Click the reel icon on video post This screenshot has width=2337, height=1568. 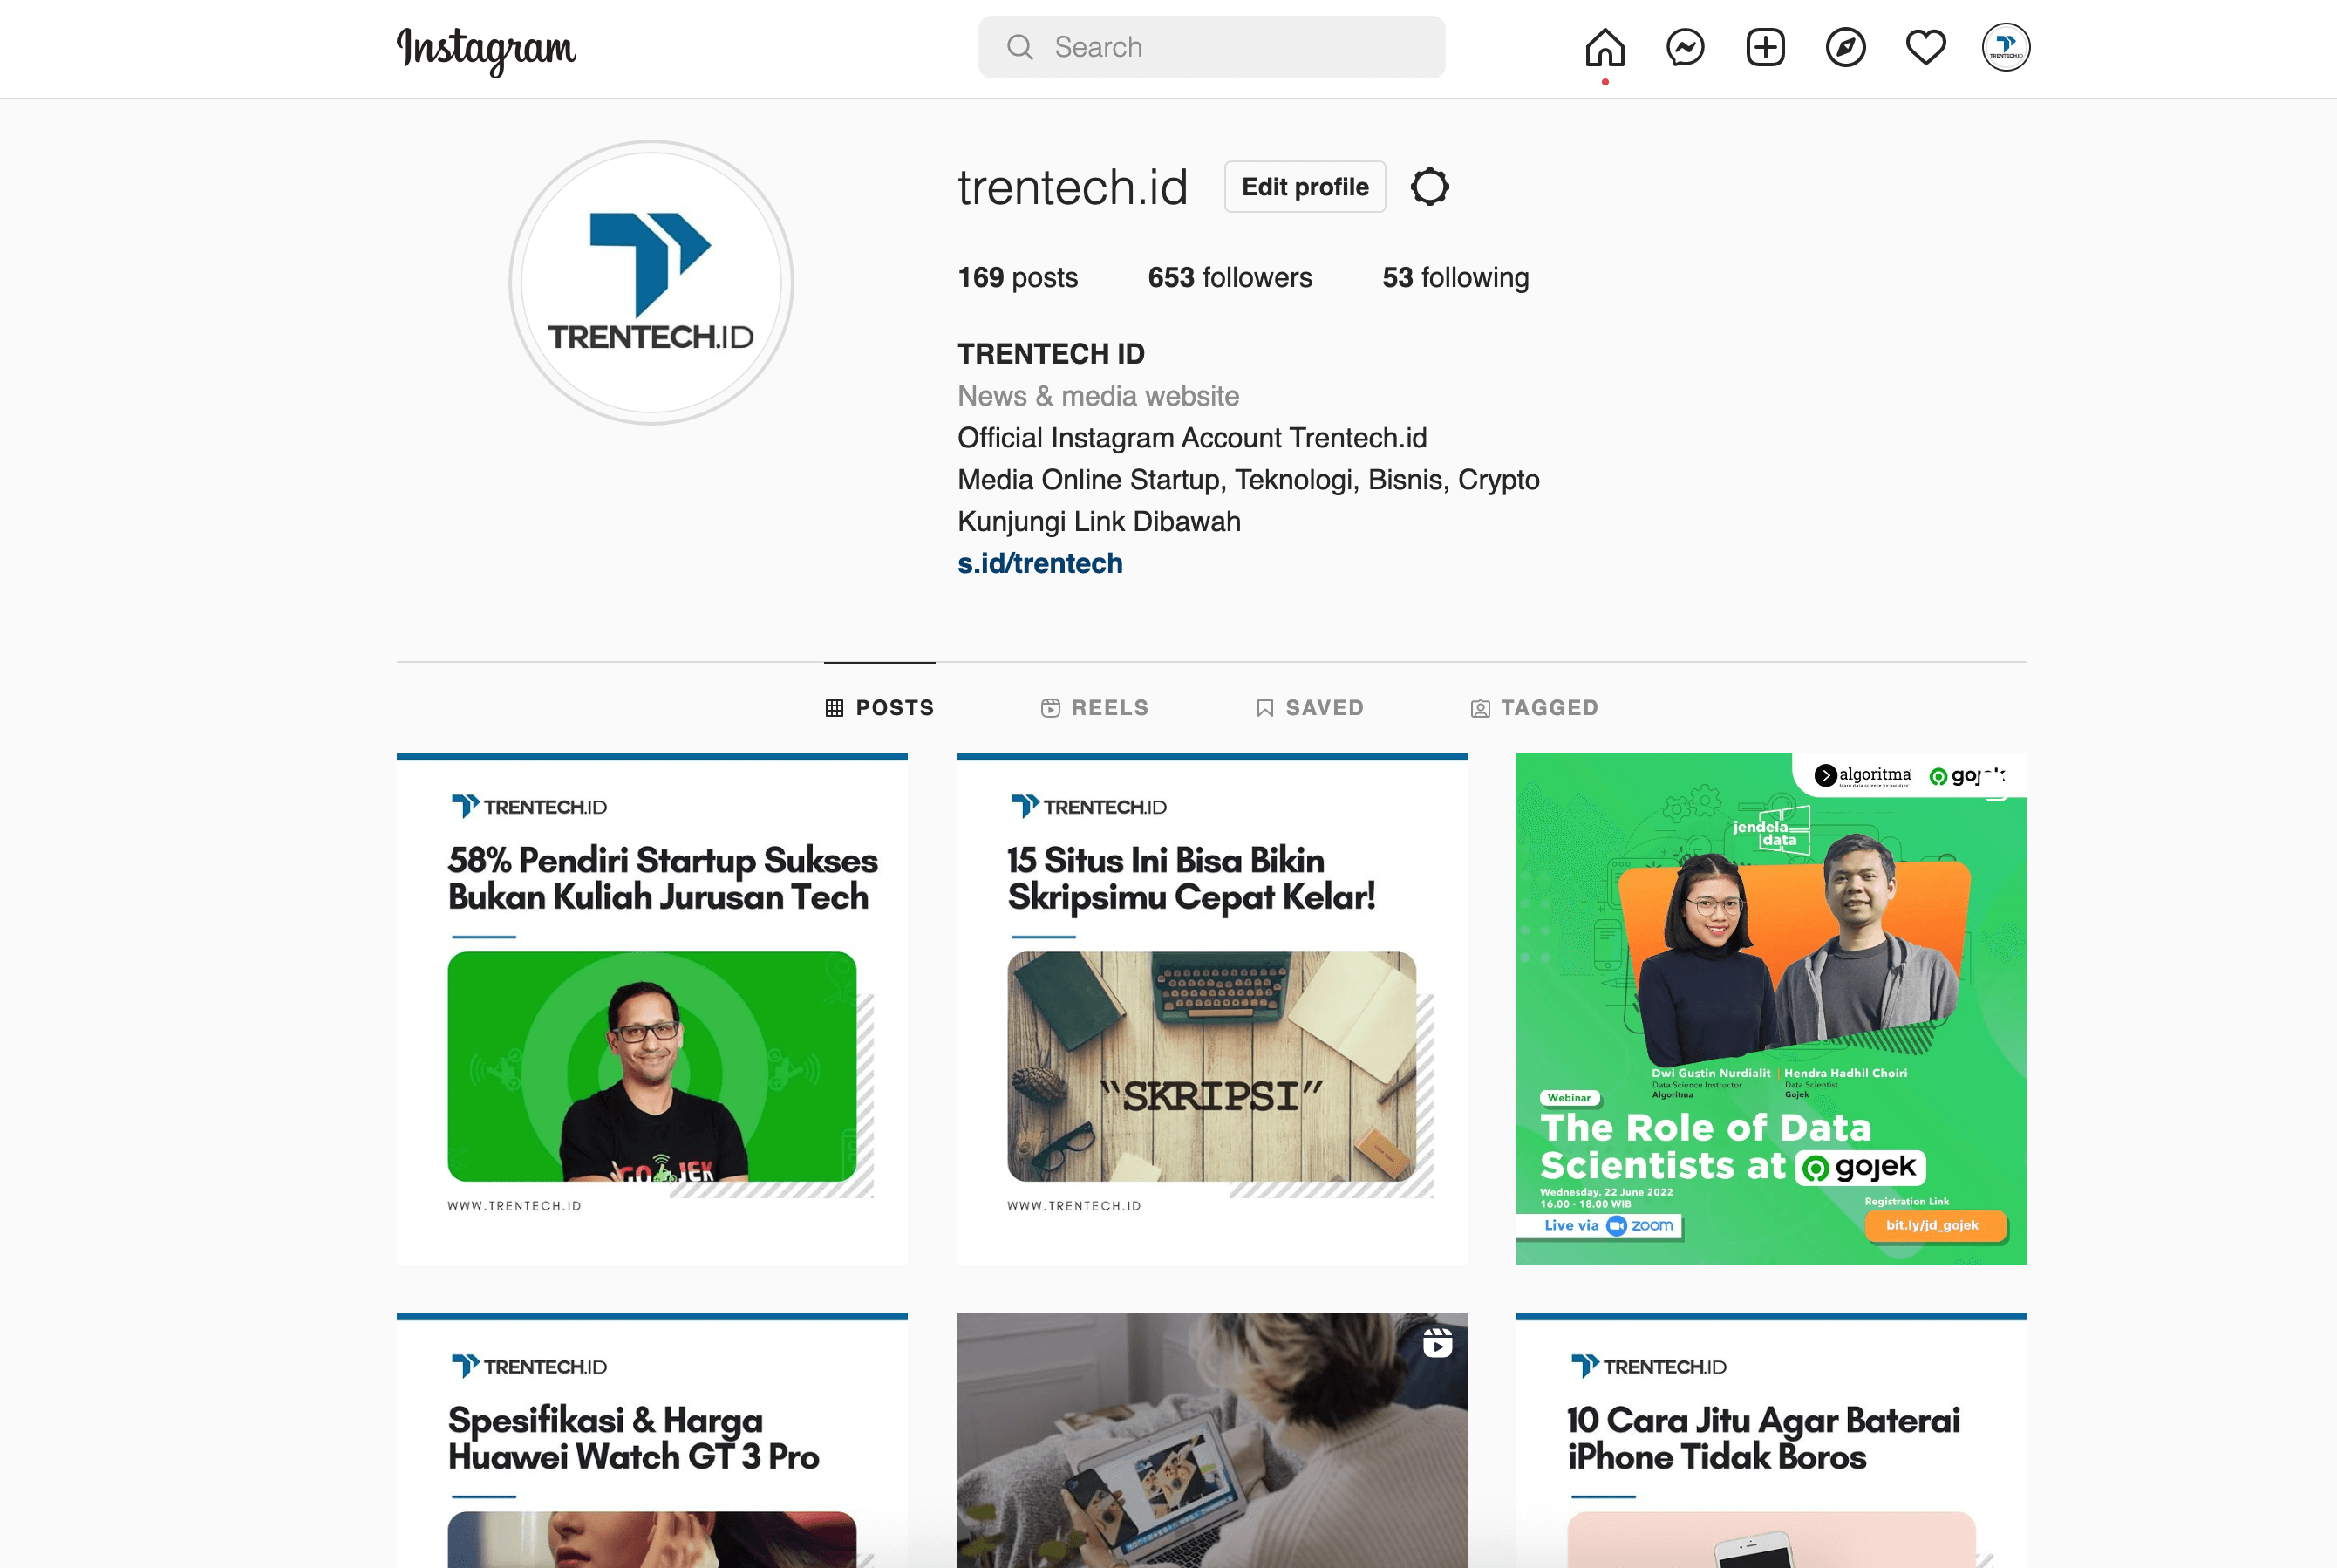tap(1437, 1342)
